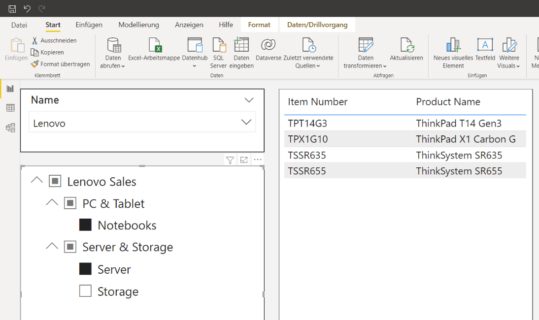The height and width of the screenshot is (320, 539).
Task: Open Daten eingeben to create a table
Action: (x=241, y=52)
